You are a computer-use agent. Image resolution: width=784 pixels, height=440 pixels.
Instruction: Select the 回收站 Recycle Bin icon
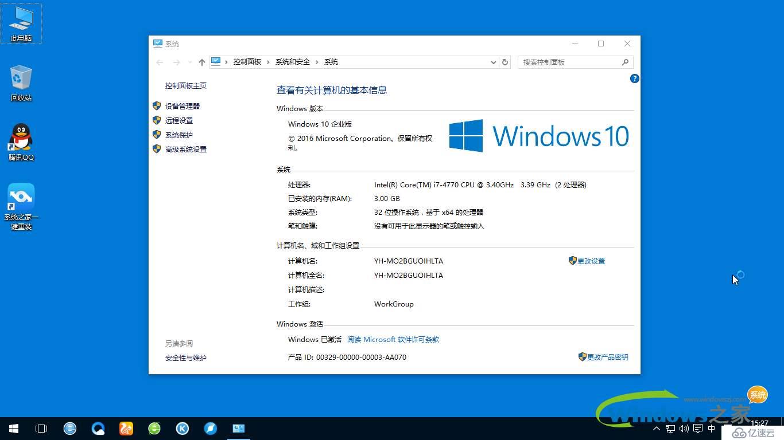(21, 83)
